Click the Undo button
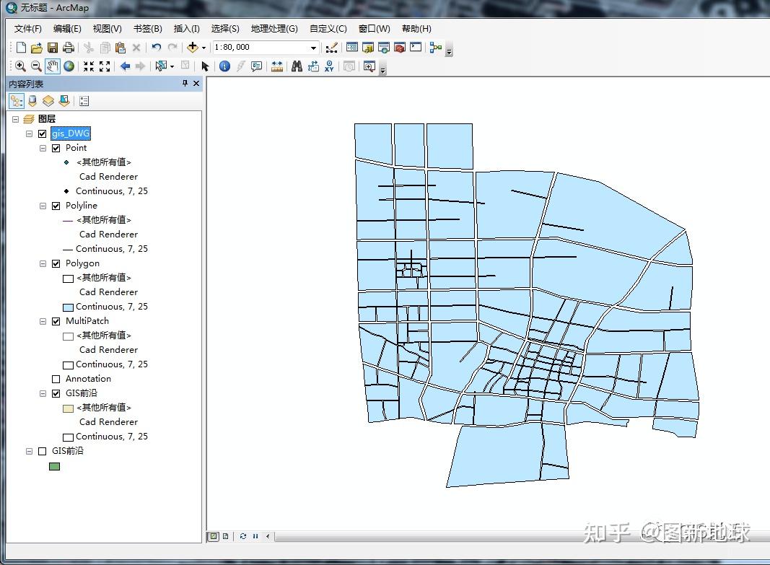The width and height of the screenshot is (770, 565). (156, 47)
